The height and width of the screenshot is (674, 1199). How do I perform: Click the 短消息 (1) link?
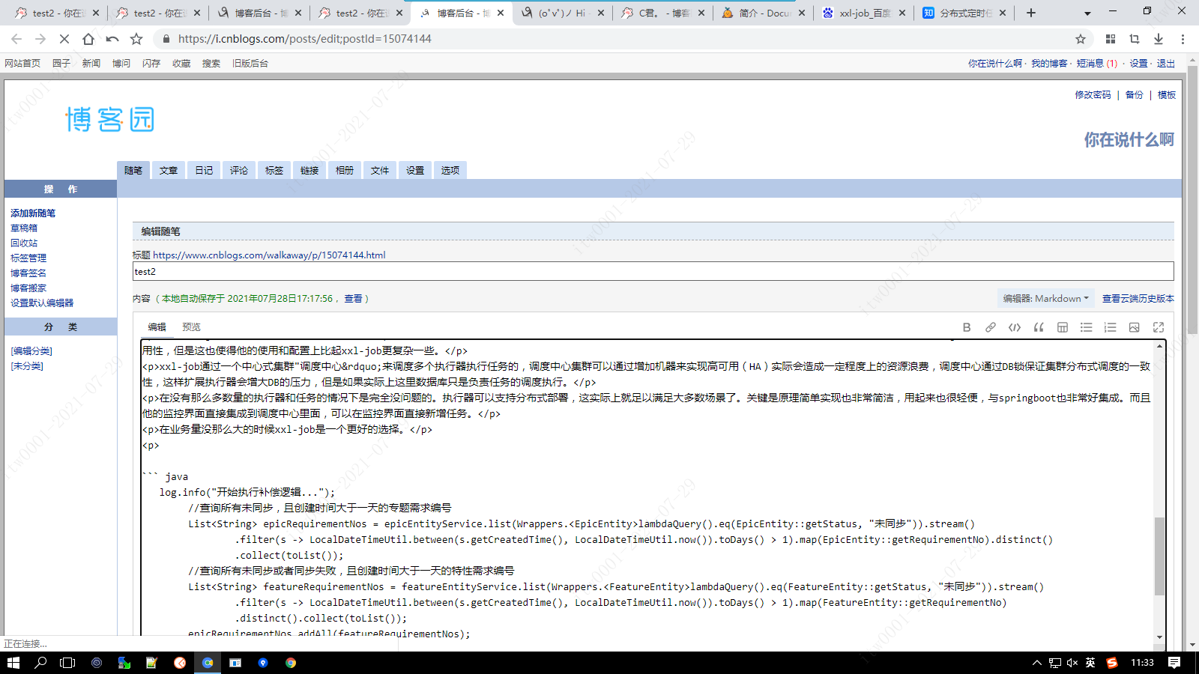1096,64
